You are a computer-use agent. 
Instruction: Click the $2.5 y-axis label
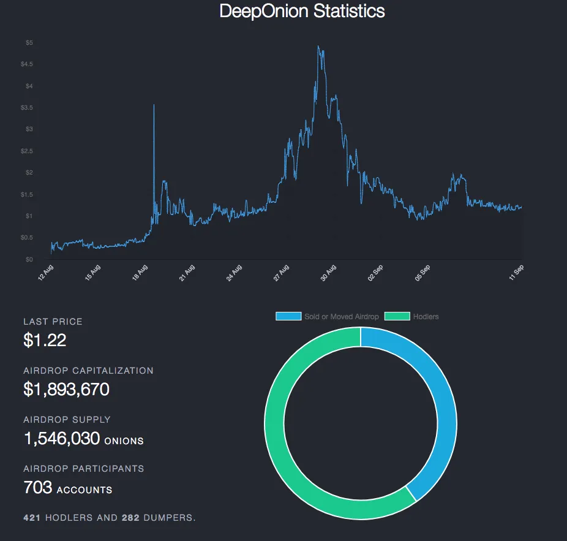coord(27,151)
